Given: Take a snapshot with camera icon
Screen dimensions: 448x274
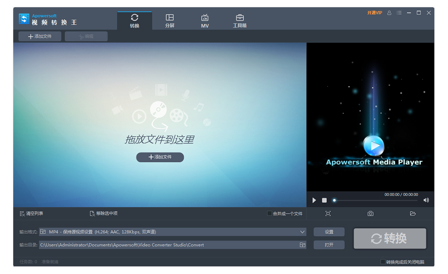Looking at the screenshot, I should click(370, 214).
